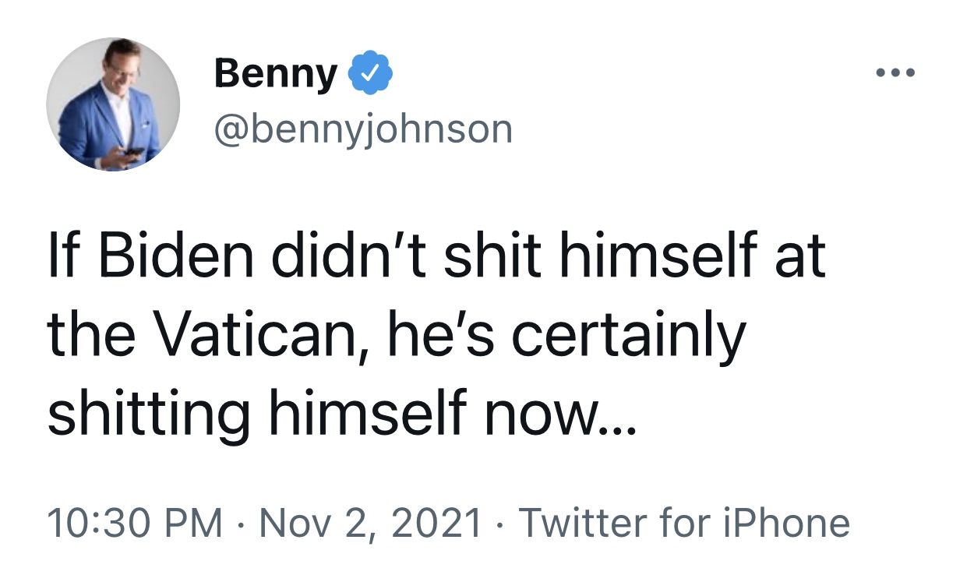
Task: Open the @bennyjohnson handle profile link
Action: (x=362, y=129)
